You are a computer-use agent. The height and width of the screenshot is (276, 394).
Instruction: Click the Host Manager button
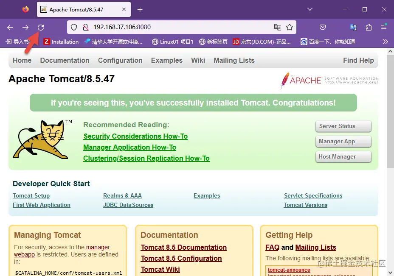pos(343,157)
